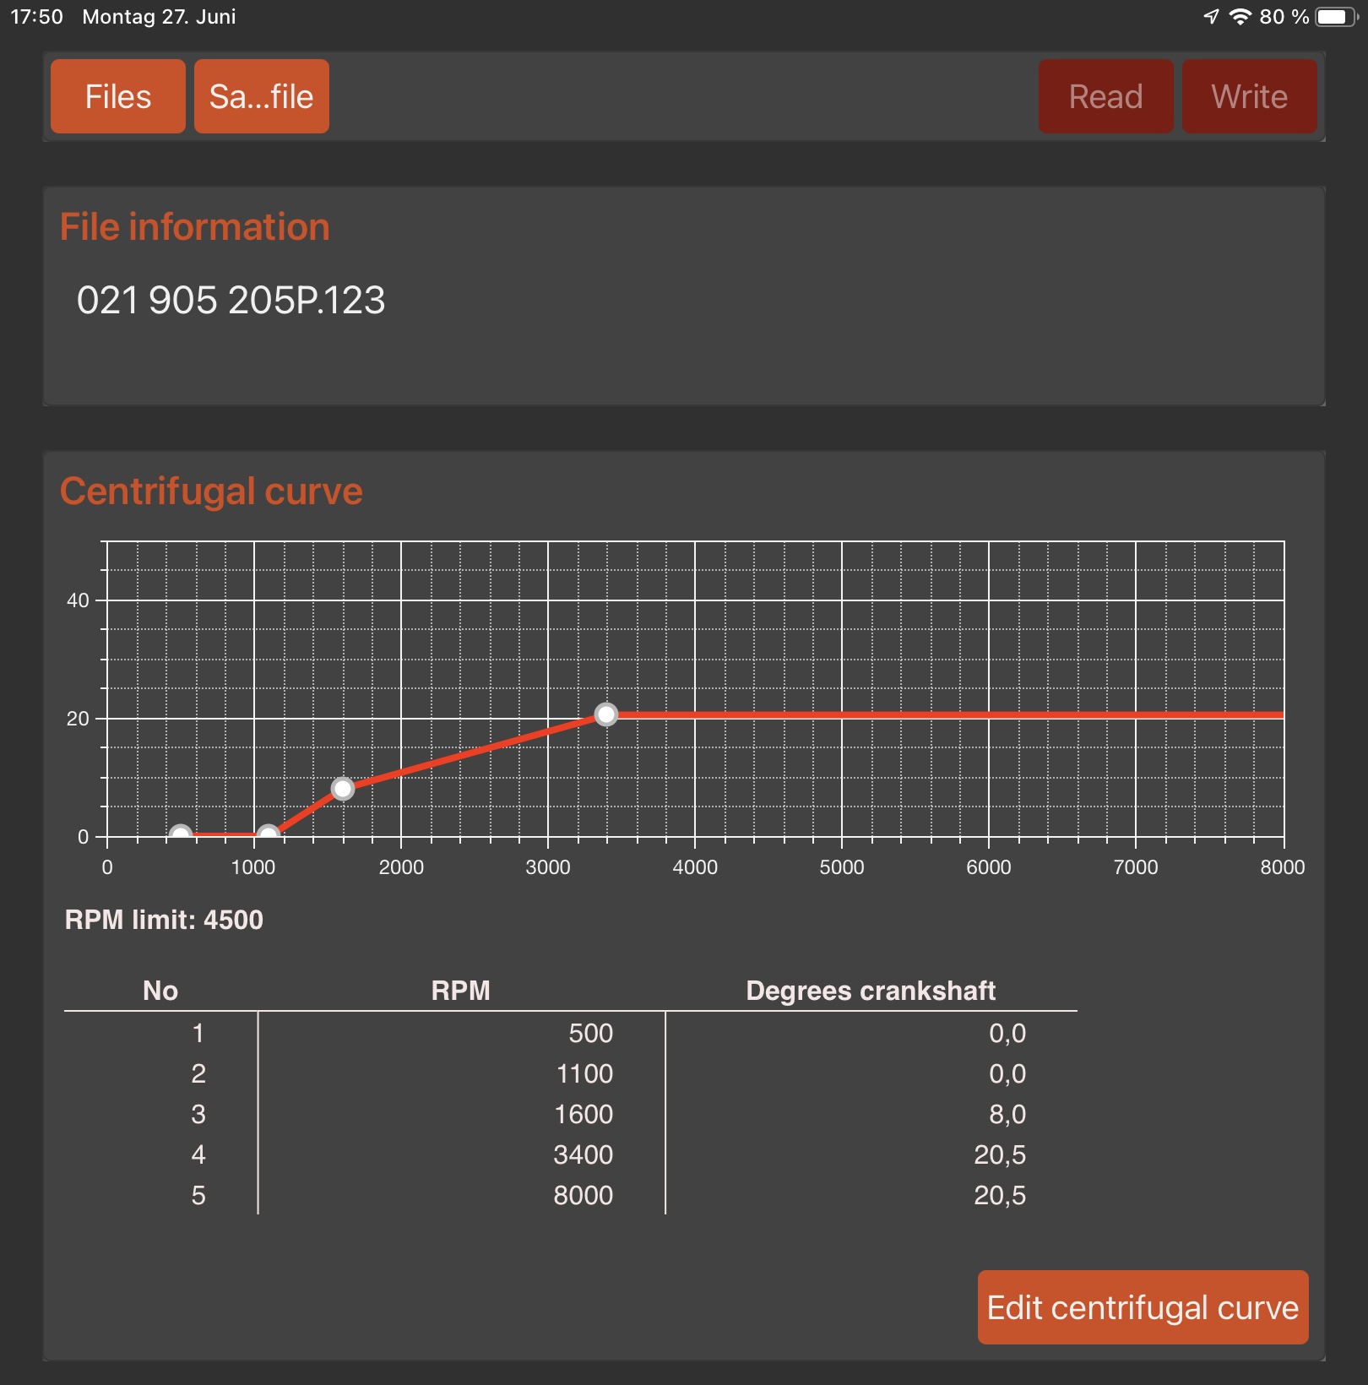Tap the RPM limit: 4500 label
Screen dimensions: 1368x1385
click(x=164, y=920)
